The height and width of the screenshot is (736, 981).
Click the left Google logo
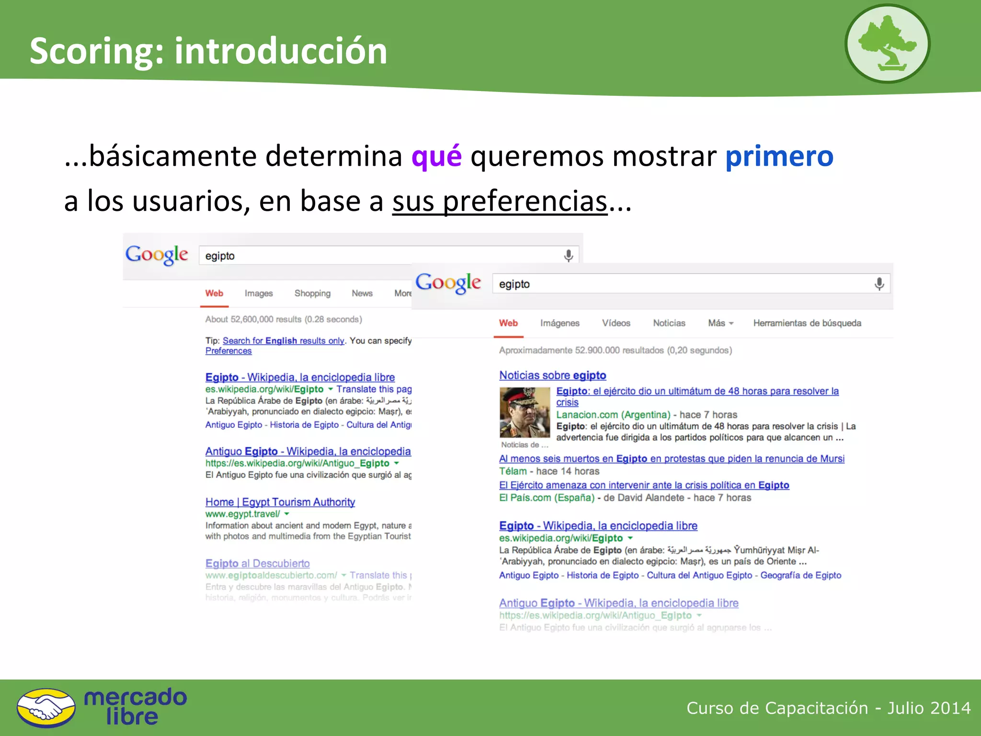(157, 254)
